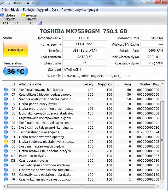168x191 pixels.
Task: Click the blue status icon for ID 08
Action: (6, 99)
